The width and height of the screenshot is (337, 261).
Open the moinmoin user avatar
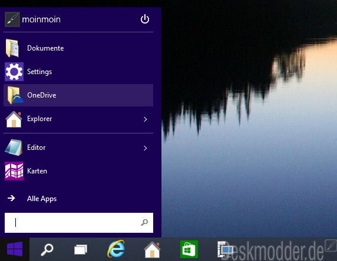pos(12,19)
